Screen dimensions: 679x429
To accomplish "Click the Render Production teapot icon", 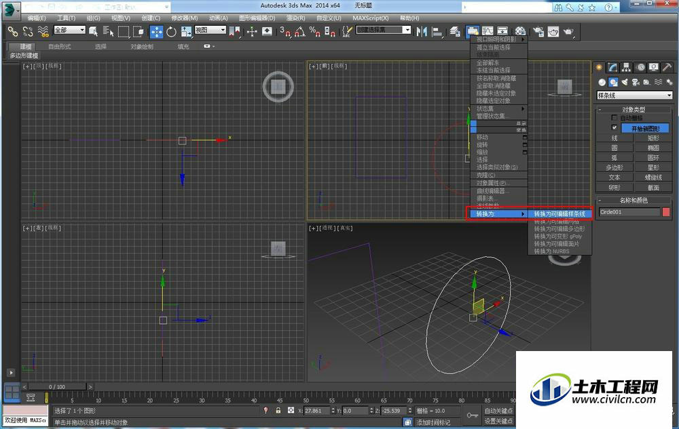I will 568,32.
